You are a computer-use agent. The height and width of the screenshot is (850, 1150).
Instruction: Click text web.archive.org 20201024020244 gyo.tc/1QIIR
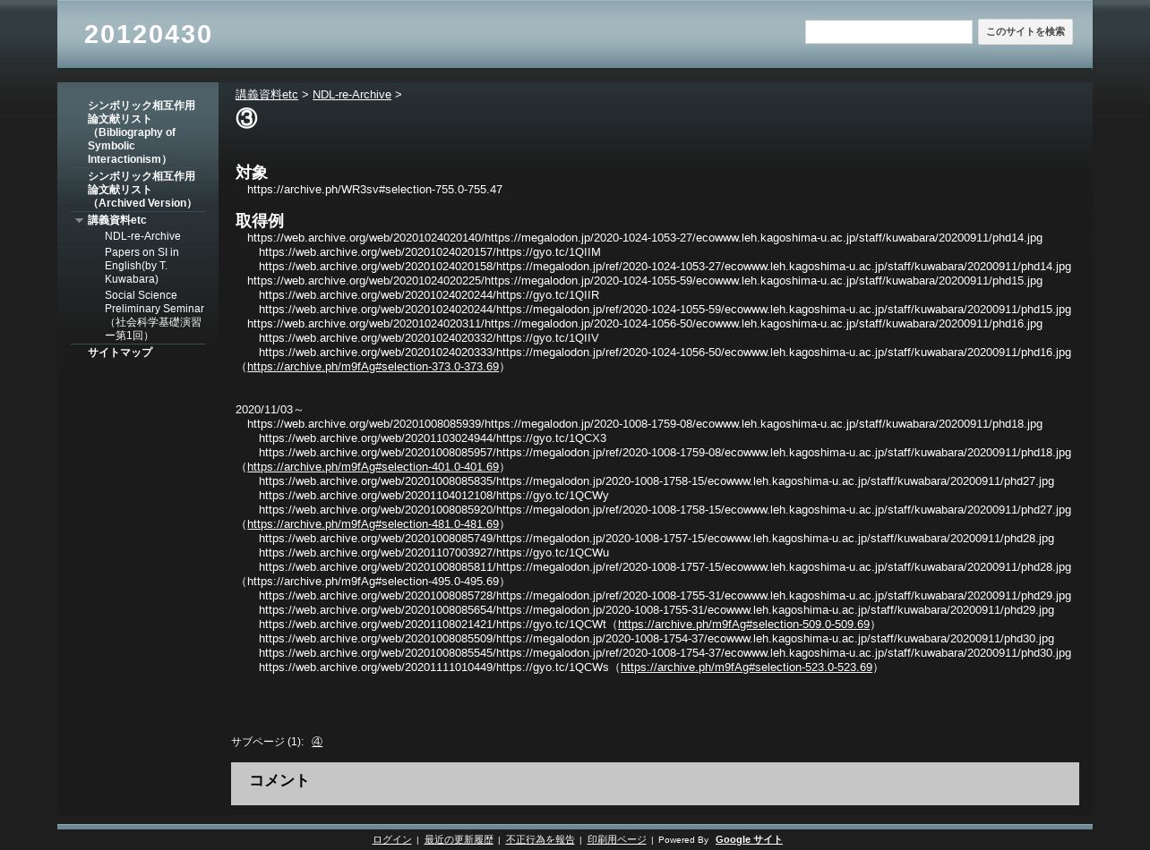coord(429,295)
